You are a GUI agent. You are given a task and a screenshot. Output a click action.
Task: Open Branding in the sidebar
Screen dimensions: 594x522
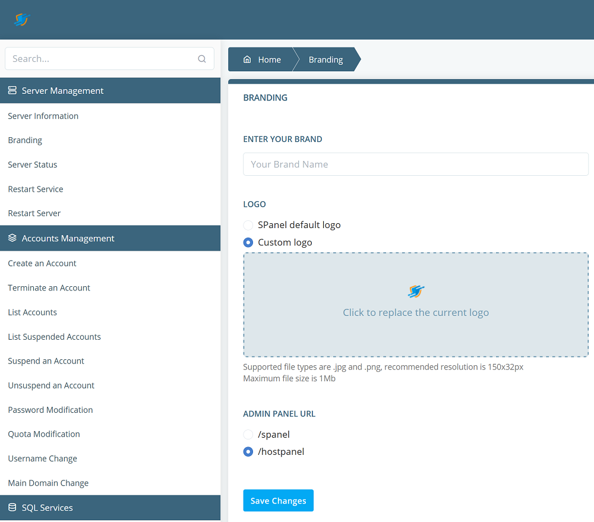(x=25, y=140)
